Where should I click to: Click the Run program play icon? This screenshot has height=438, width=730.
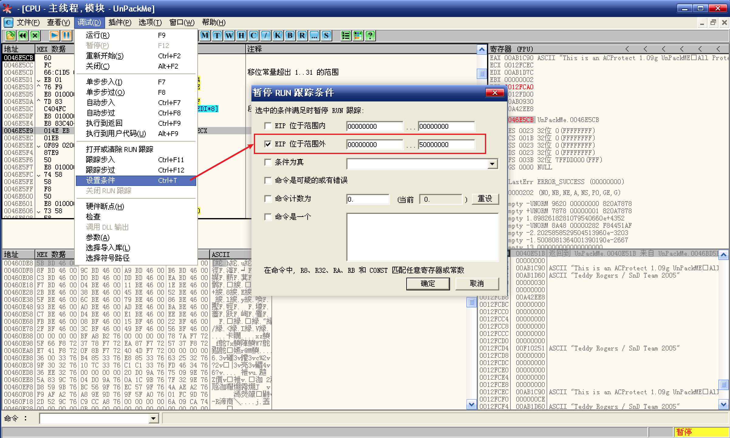tap(54, 36)
